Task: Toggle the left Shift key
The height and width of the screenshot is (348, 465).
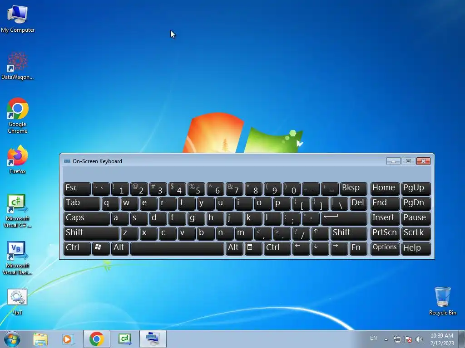Action: (x=91, y=233)
